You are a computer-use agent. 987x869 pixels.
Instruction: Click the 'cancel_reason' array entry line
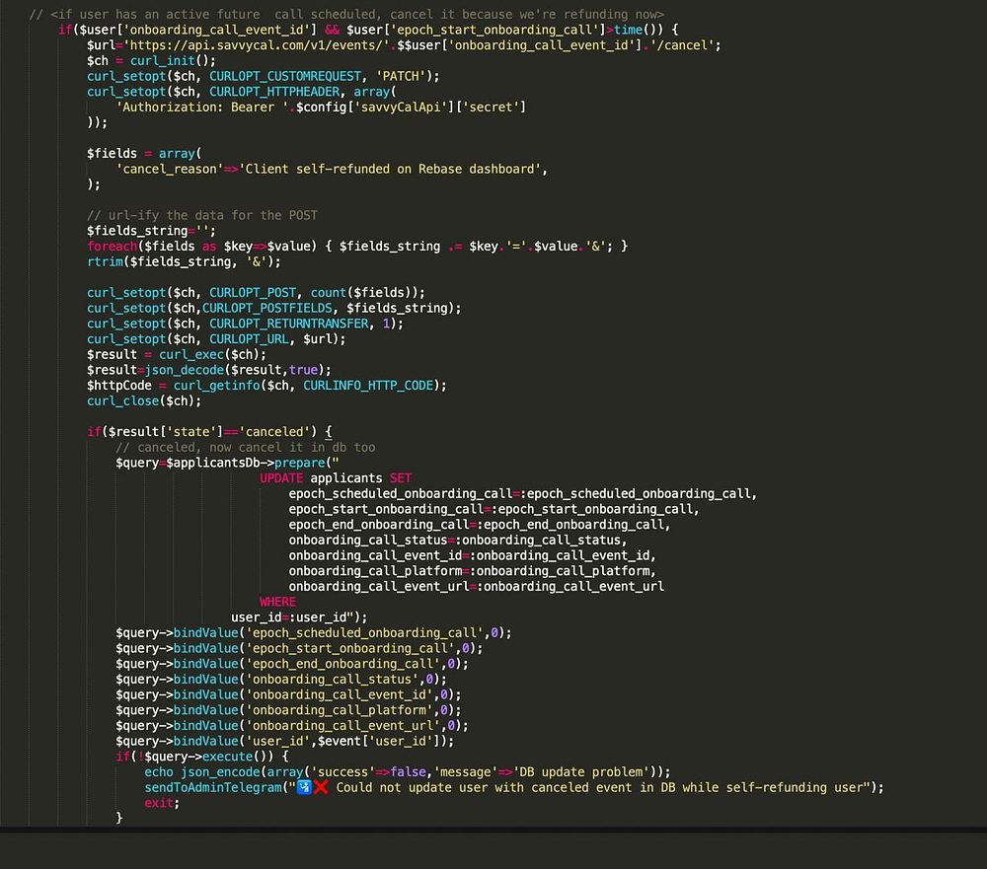click(332, 170)
